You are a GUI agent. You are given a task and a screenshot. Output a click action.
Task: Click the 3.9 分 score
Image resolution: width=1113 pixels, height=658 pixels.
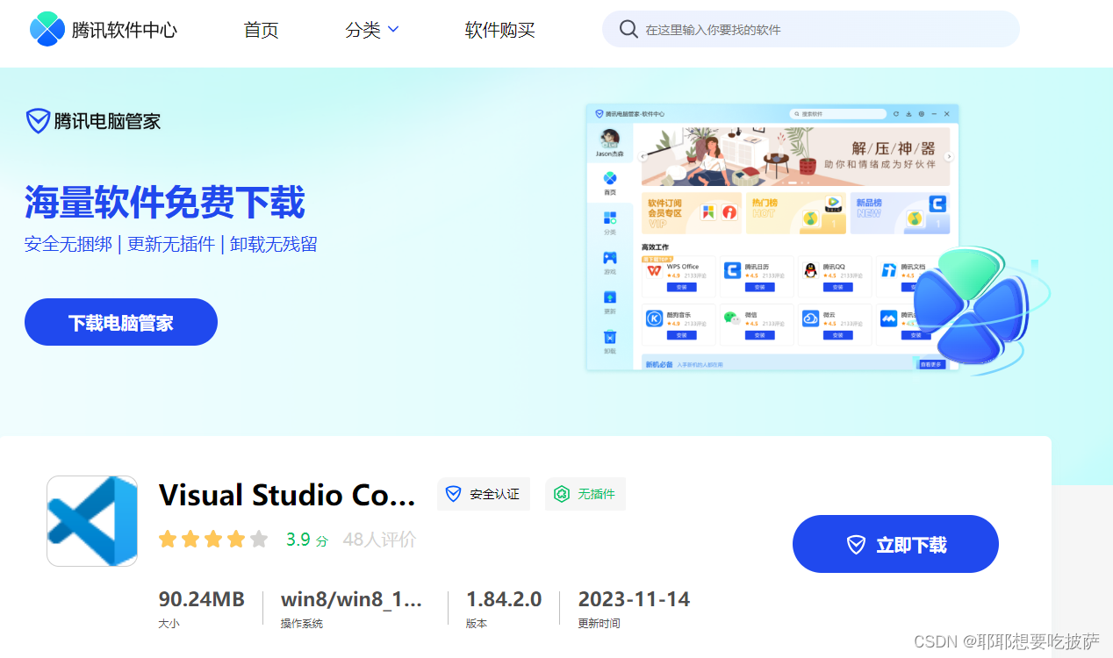pyautogui.click(x=307, y=540)
